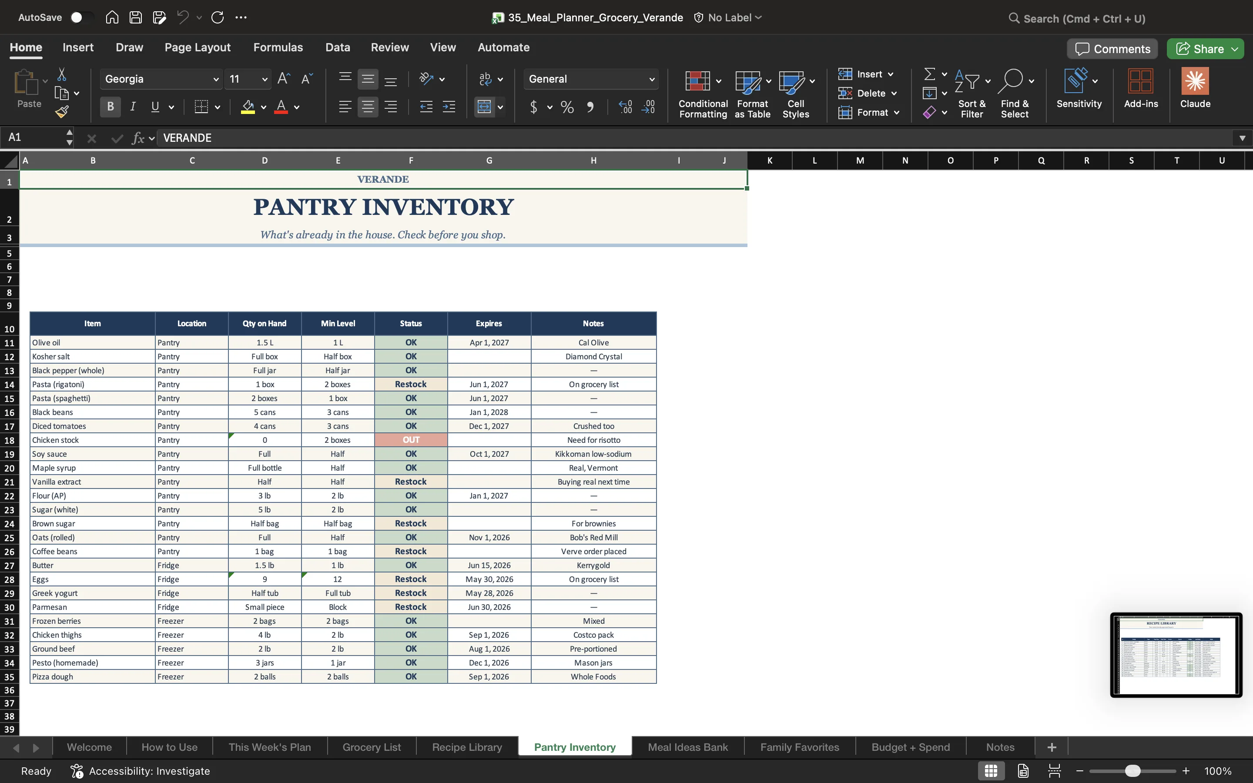Screen dimensions: 1253x783
Task: Click the Increase Font Size icon
Action: point(283,79)
